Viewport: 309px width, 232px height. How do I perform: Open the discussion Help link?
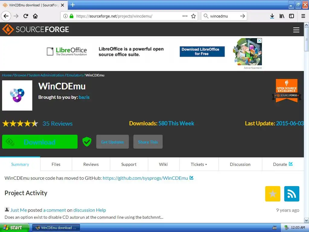(x=90, y=210)
